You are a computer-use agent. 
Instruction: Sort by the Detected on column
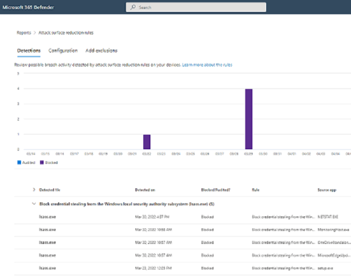pos(145,190)
